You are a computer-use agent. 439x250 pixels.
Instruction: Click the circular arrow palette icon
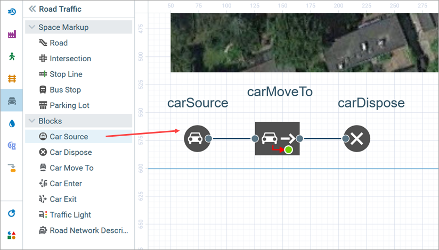pos(11,213)
